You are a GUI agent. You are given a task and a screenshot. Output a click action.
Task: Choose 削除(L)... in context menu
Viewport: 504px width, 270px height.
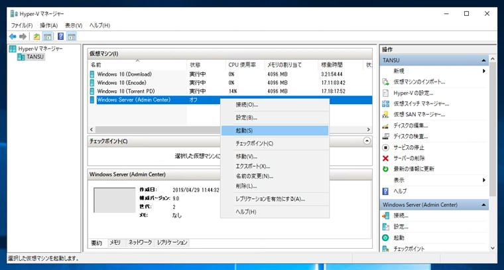click(275, 186)
